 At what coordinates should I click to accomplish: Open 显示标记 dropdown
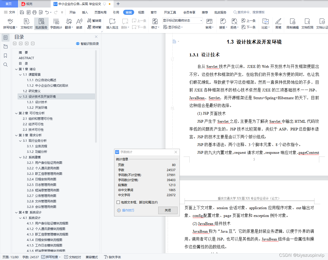(x=173, y=27)
